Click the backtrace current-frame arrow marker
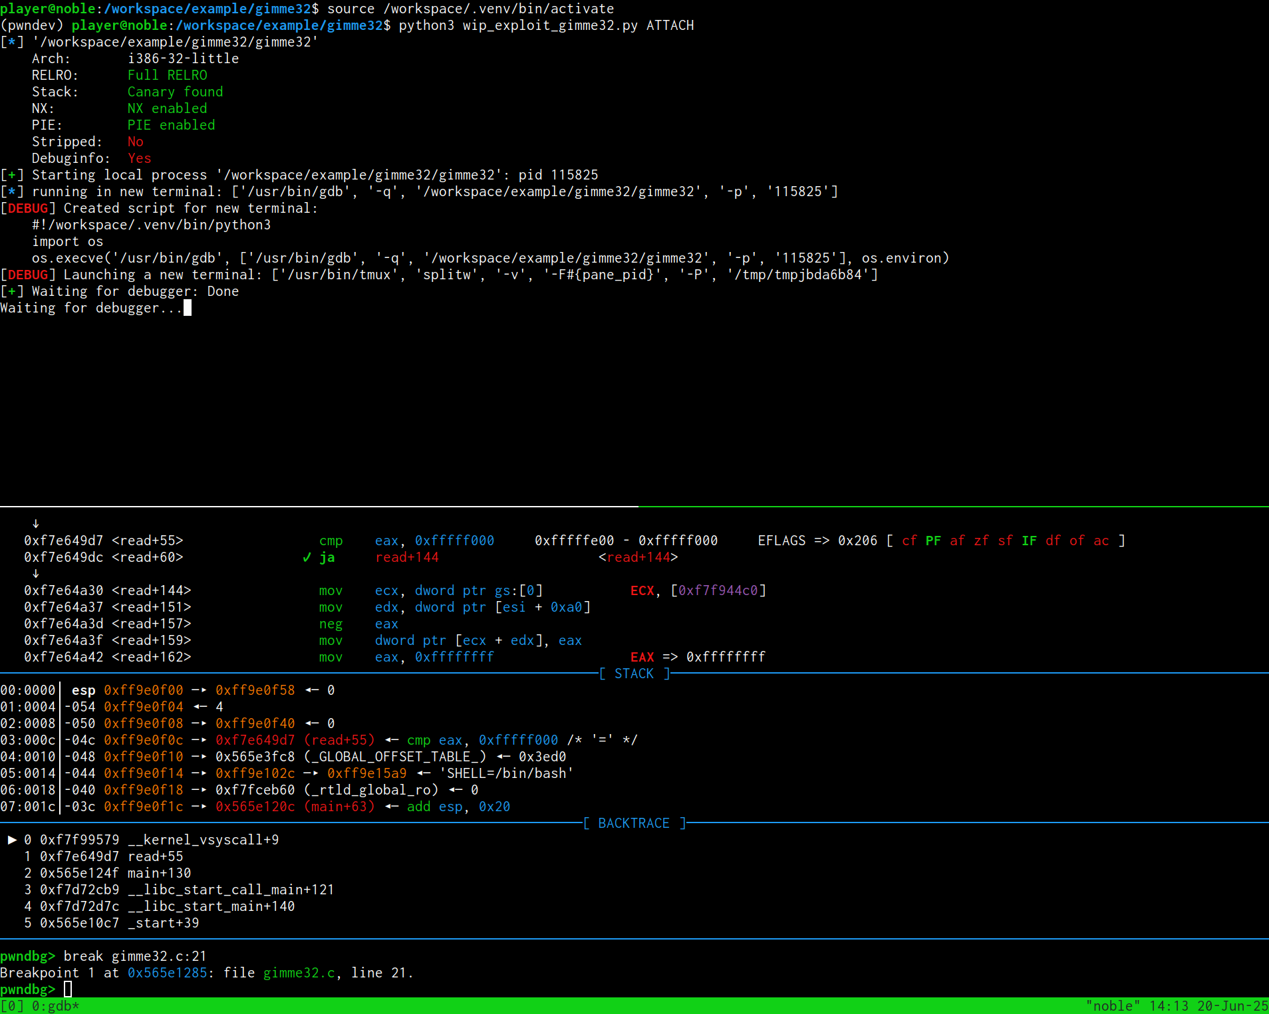The width and height of the screenshot is (1269, 1014). [12, 840]
